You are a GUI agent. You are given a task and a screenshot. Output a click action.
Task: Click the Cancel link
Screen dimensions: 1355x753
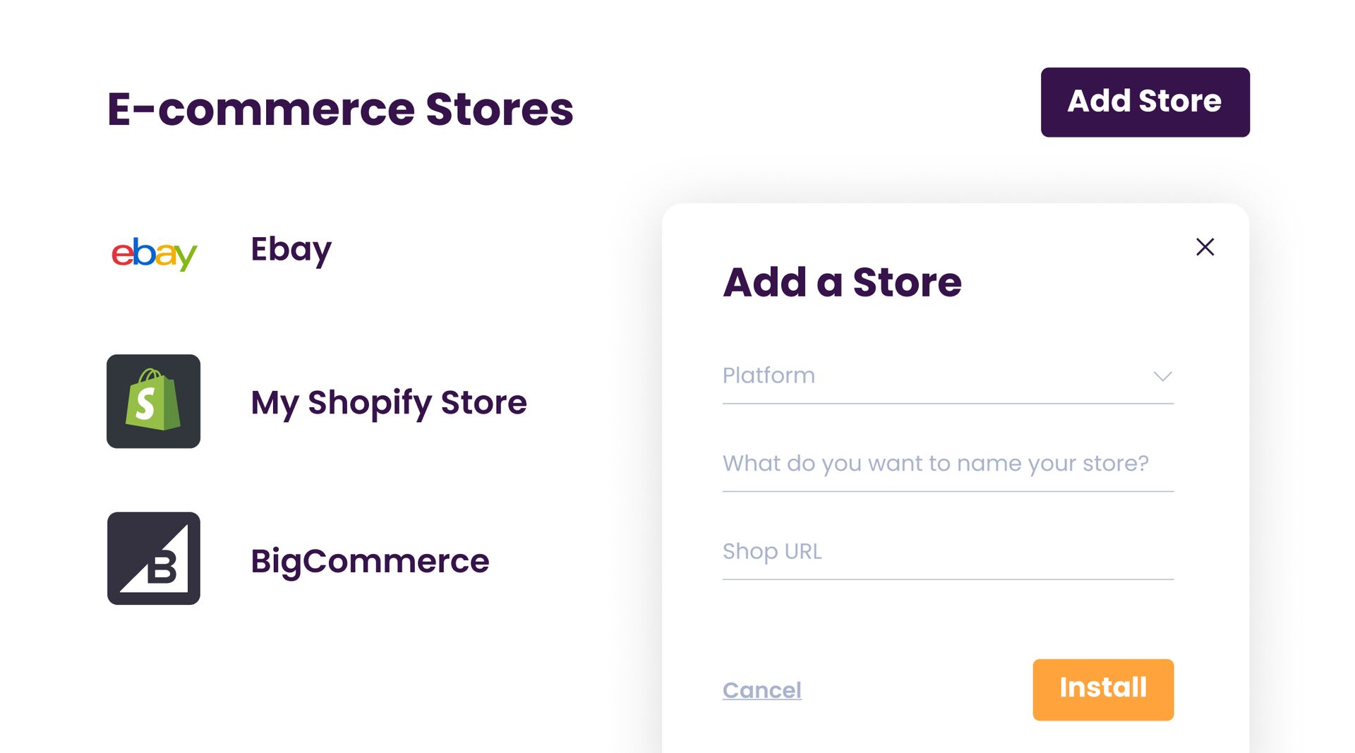pyautogui.click(x=761, y=690)
